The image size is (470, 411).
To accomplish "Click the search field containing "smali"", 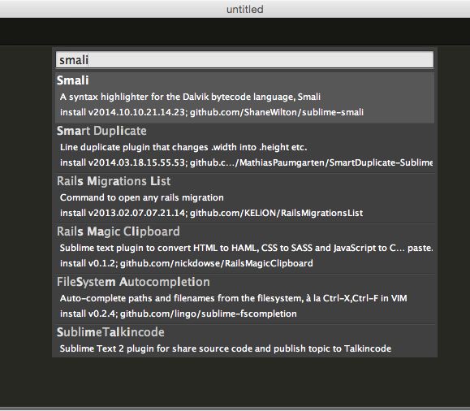I will (x=244, y=59).
